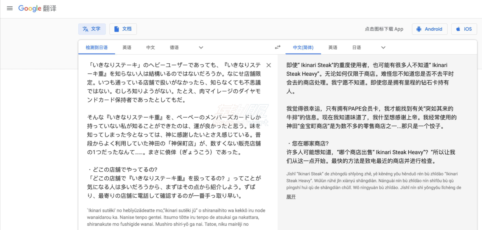Click the text '点击图标下载 App'
This screenshot has height=230, width=482.
pyautogui.click(x=384, y=29)
